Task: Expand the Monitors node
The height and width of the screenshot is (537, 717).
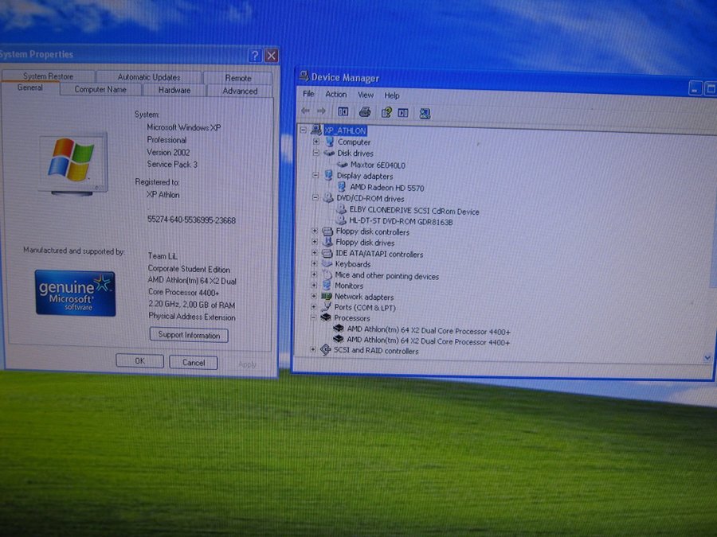Action: [315, 285]
